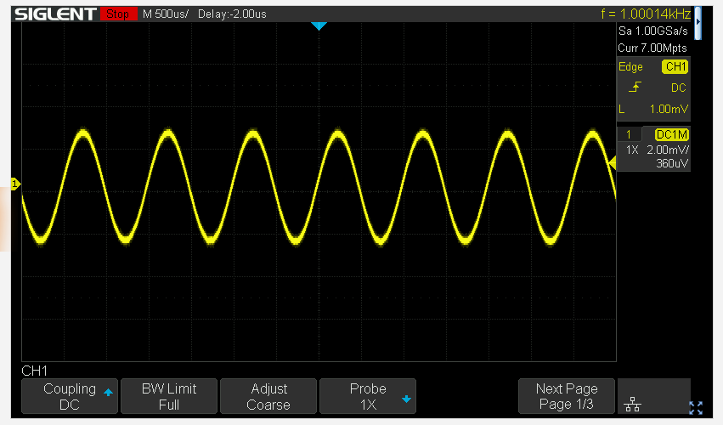Click the yellow CH1 trigger source badge
Image resolution: width=723 pixels, height=425 pixels.
(x=675, y=67)
